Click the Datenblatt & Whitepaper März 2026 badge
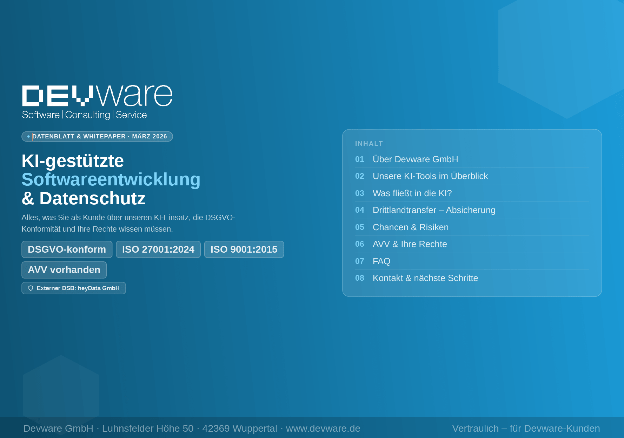This screenshot has width=624, height=438. pos(97,136)
